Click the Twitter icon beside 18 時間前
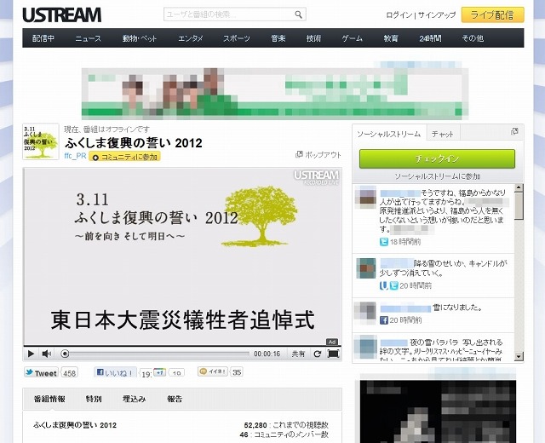Screen dimensions: 545x443 tap(384, 242)
